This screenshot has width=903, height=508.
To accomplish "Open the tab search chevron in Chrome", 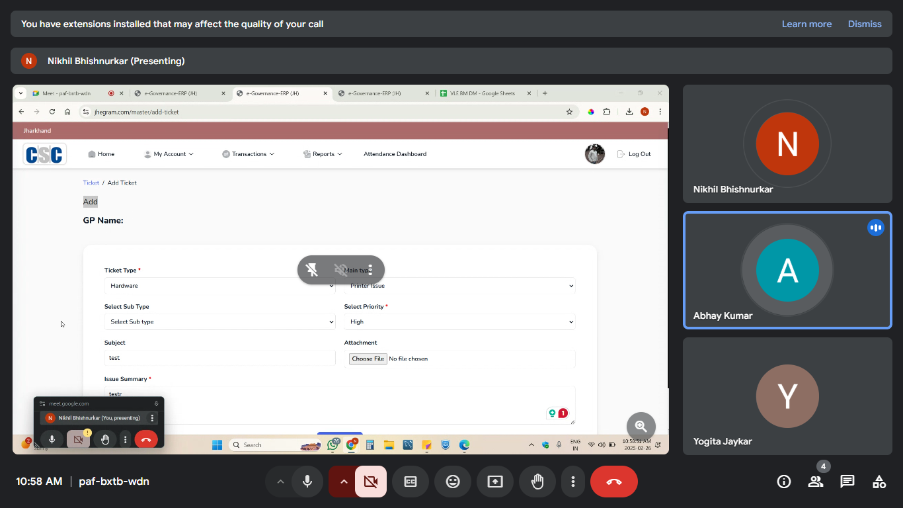I will [20, 93].
